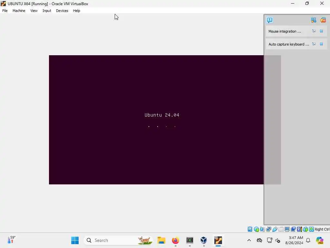Click the optical disk status bar indicator
The width and height of the screenshot is (330, 248).
click(256, 229)
